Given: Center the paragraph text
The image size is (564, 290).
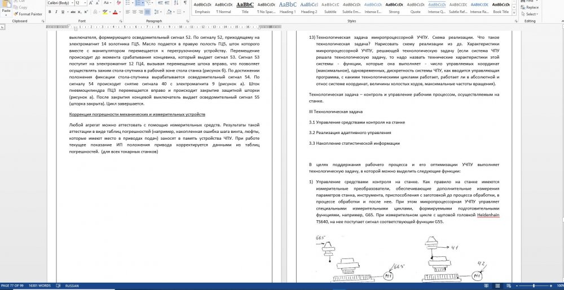Looking at the screenshot, I should (135, 12).
